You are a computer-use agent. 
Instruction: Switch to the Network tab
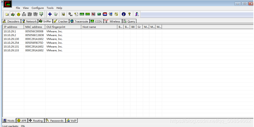(30, 21)
